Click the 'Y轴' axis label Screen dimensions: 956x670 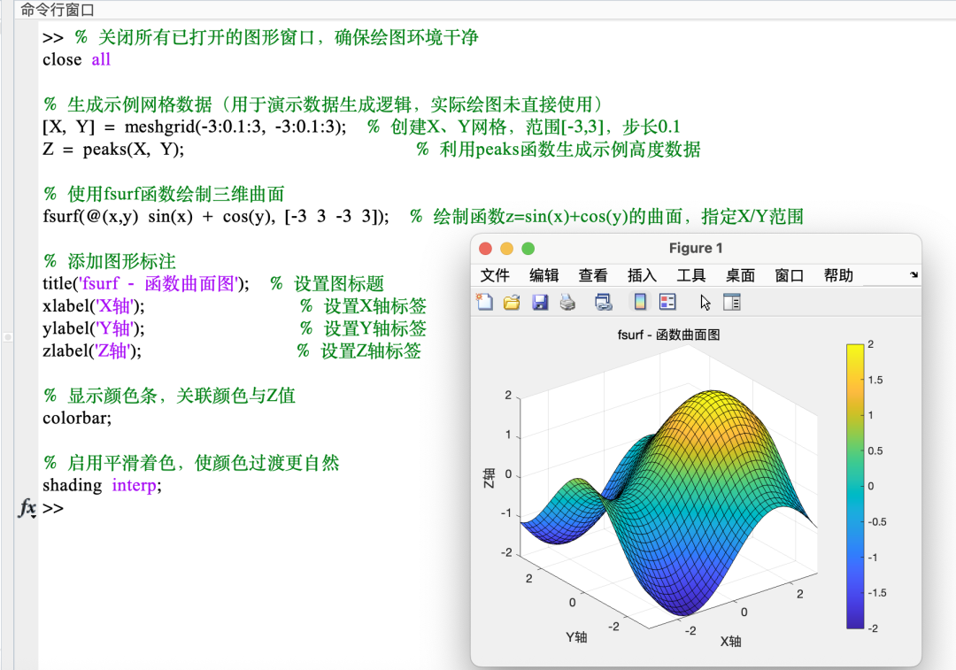[576, 637]
